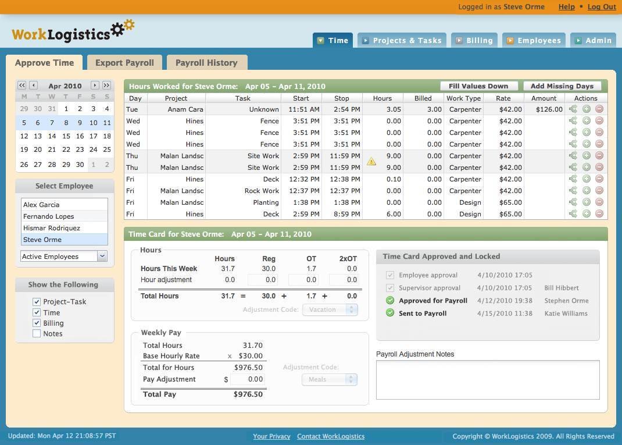Select April 22 on the calendar
This screenshot has width=622, height=445.
coord(66,149)
